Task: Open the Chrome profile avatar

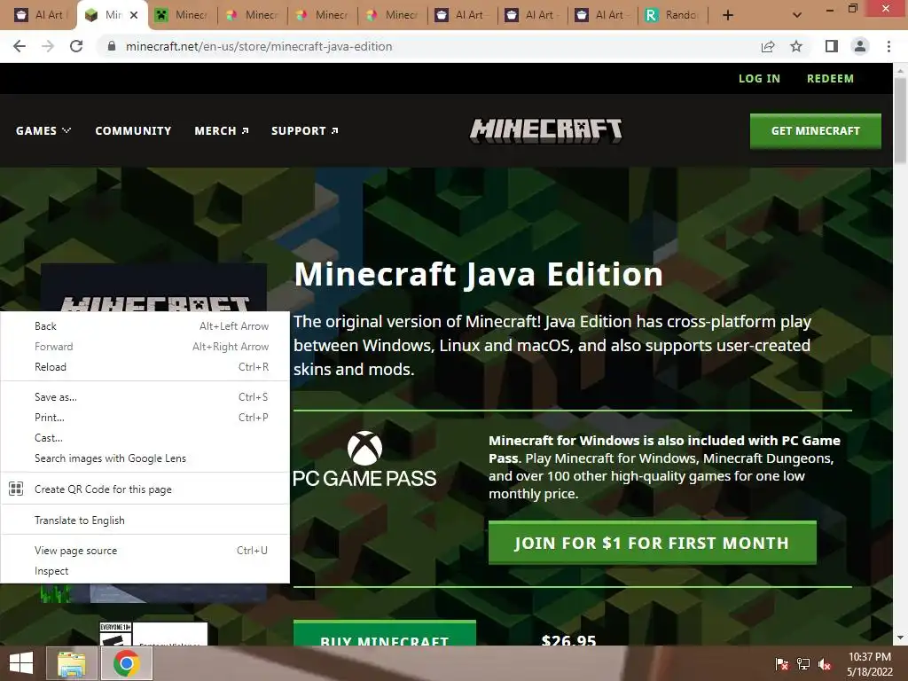Action: click(x=860, y=46)
